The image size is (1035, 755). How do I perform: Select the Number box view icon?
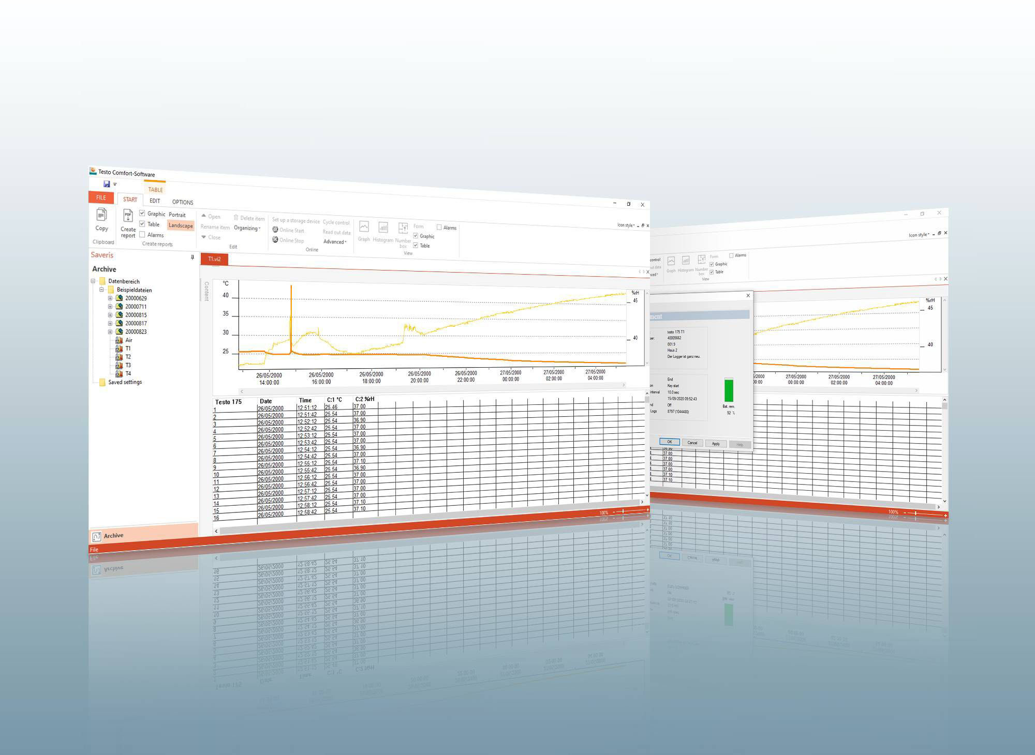(x=403, y=229)
